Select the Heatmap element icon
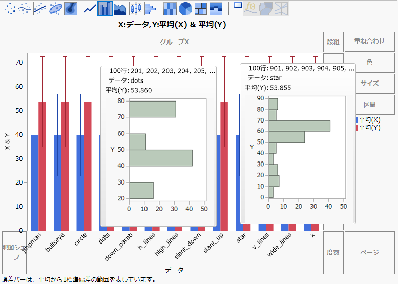Viewport: 398px width, 284px height. tap(170, 8)
